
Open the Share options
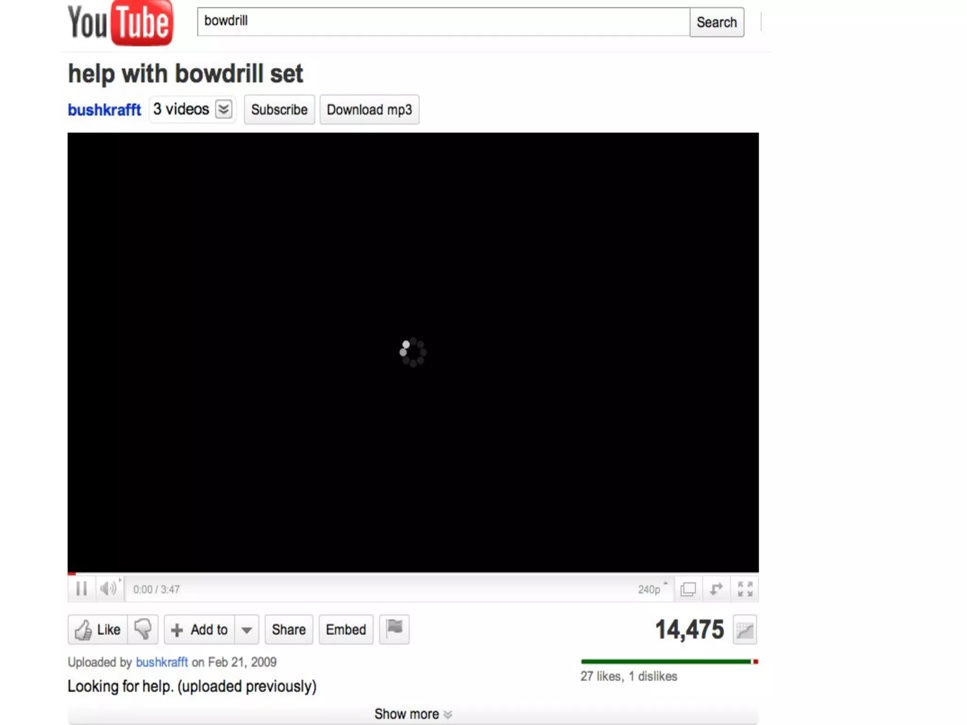[288, 629]
